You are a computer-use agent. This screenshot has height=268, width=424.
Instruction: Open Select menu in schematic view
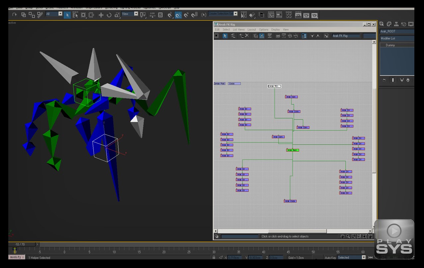tap(226, 30)
